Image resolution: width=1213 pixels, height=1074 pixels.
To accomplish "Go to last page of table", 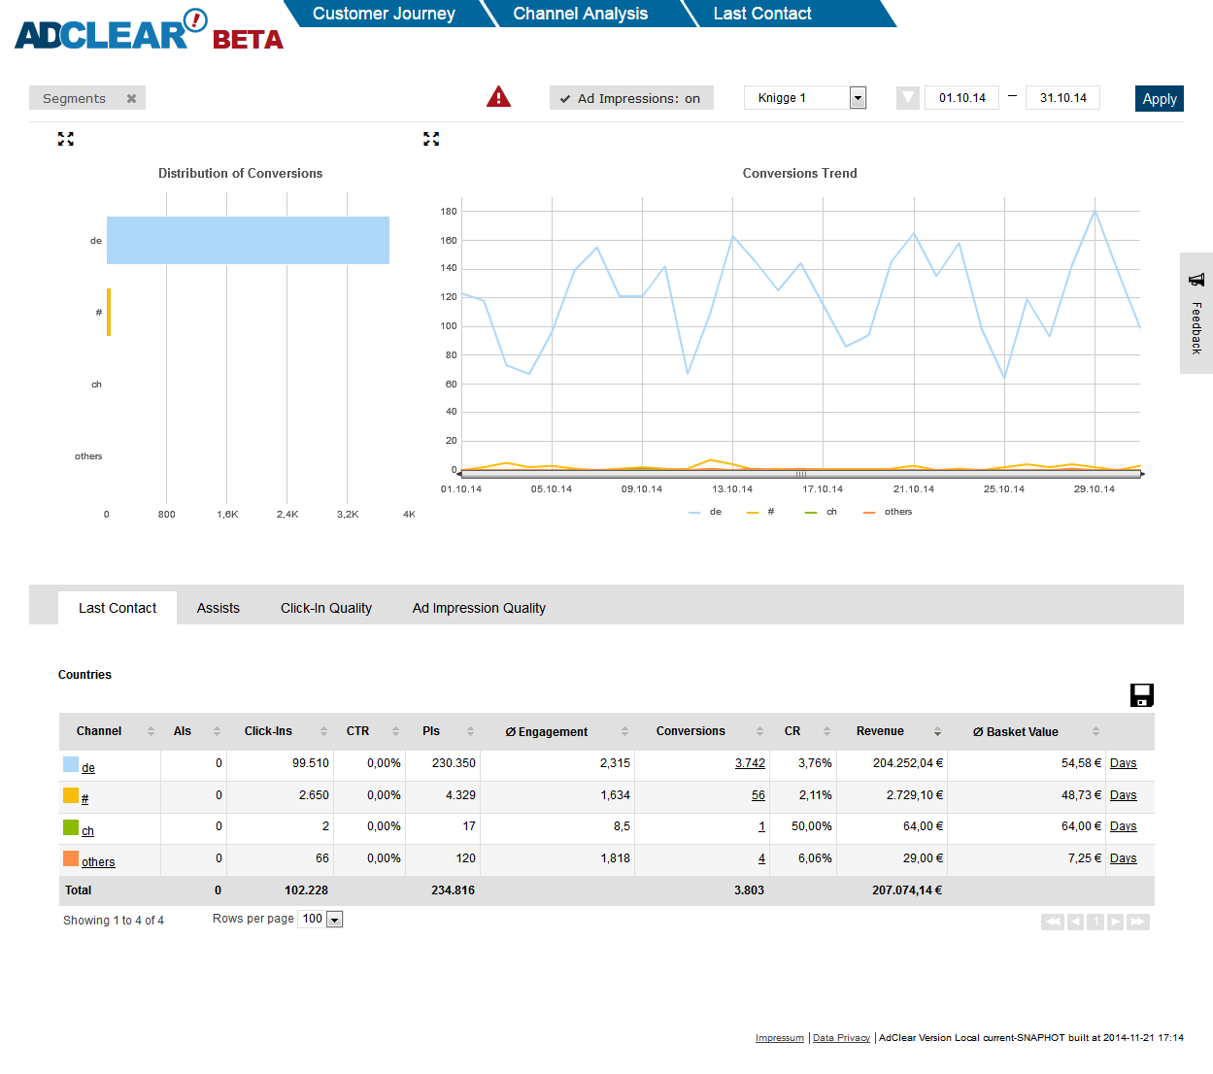I will (1138, 922).
